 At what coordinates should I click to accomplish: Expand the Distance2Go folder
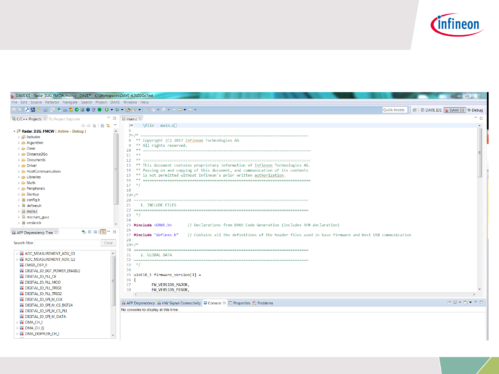pos(19,154)
